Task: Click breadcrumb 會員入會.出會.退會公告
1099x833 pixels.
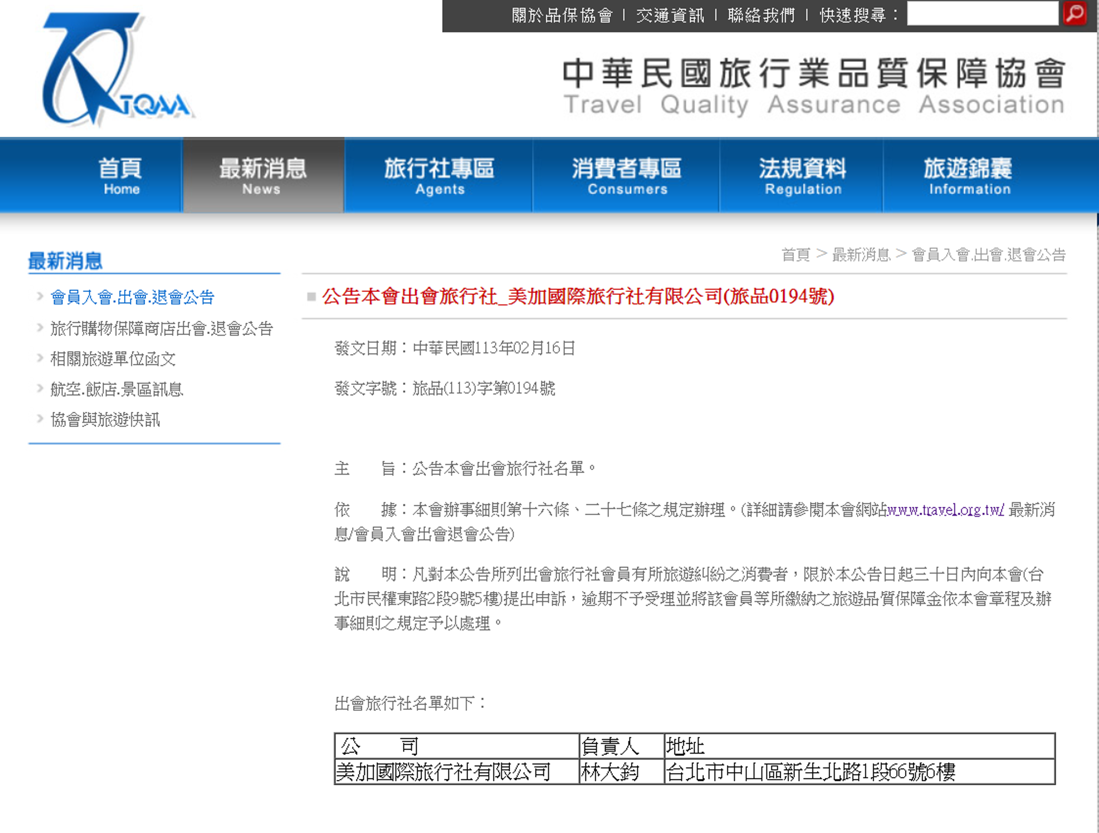Action: [x=989, y=255]
